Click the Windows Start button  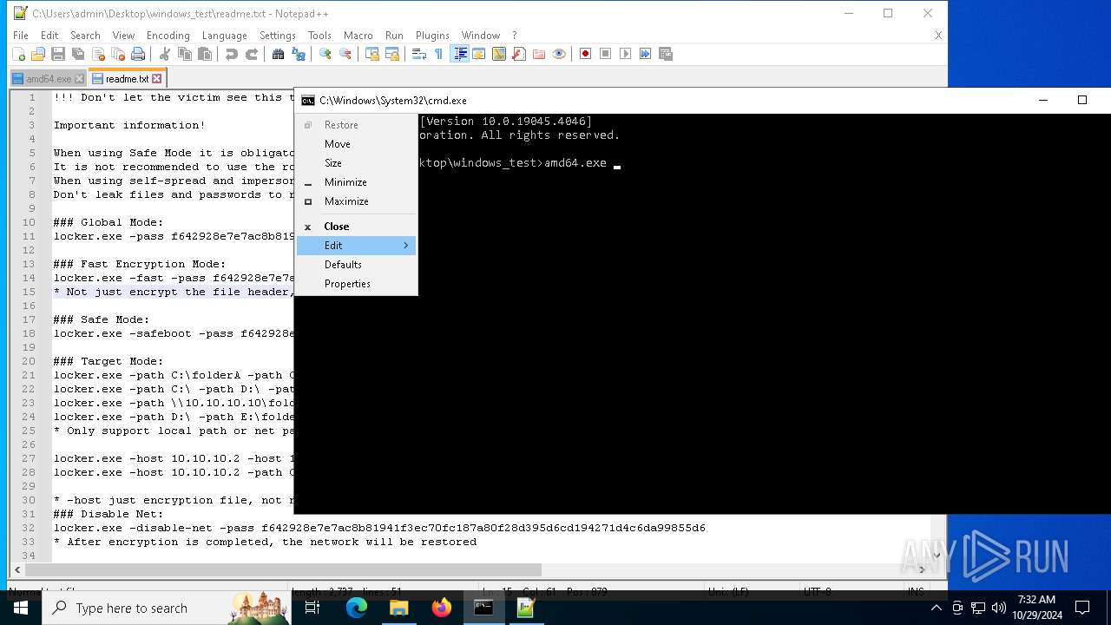click(21, 608)
